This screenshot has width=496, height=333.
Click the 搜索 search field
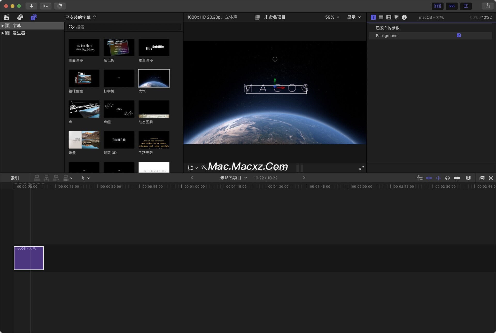pos(124,27)
